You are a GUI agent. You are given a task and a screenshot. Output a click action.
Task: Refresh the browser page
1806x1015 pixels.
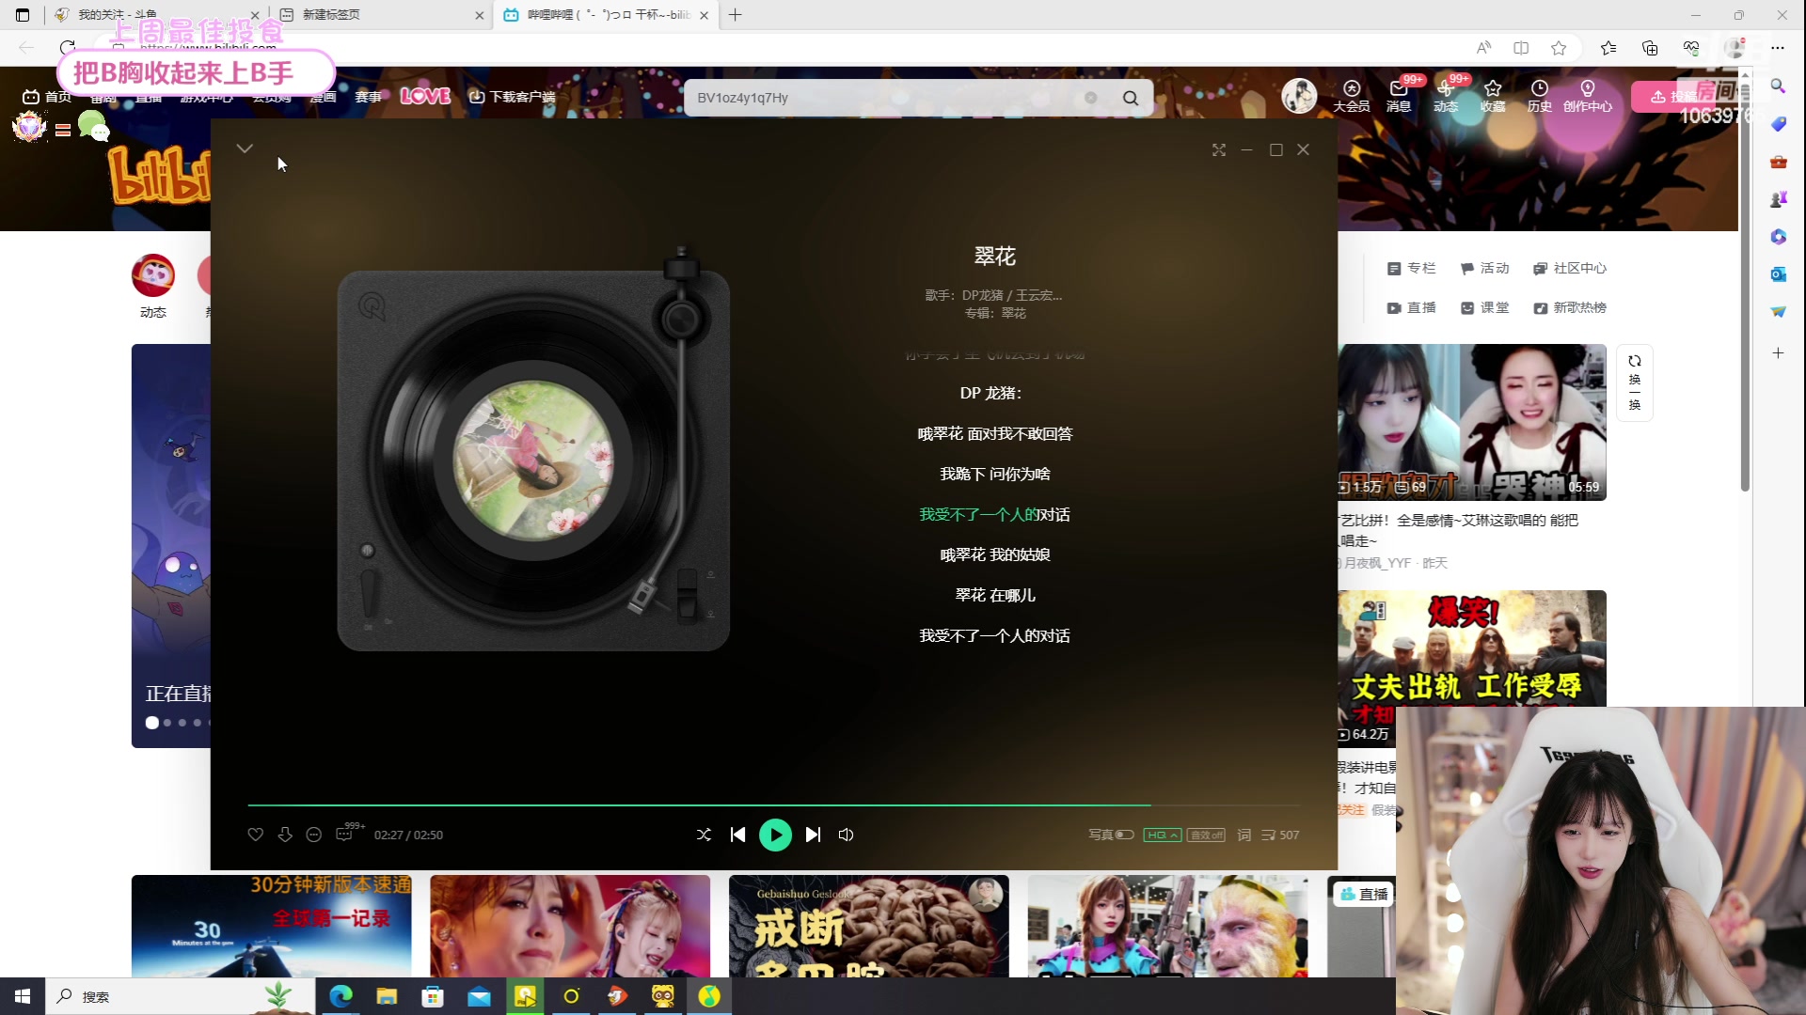coord(67,47)
